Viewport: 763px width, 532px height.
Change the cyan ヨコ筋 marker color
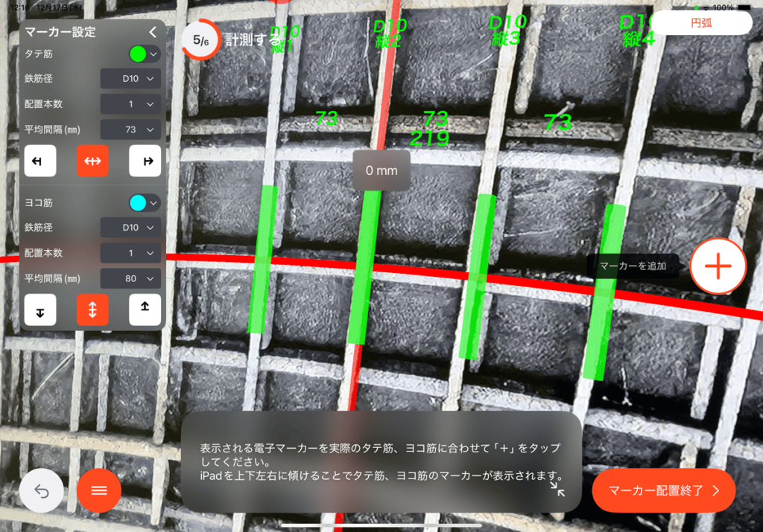coord(144,202)
